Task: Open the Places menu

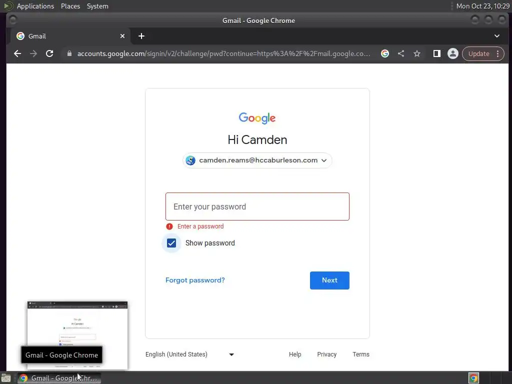Action: [70, 6]
